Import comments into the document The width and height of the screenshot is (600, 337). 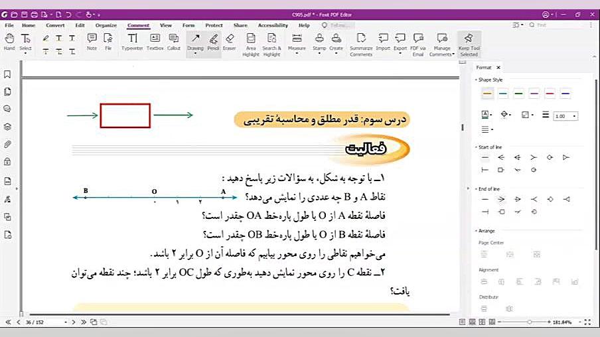coord(383,41)
